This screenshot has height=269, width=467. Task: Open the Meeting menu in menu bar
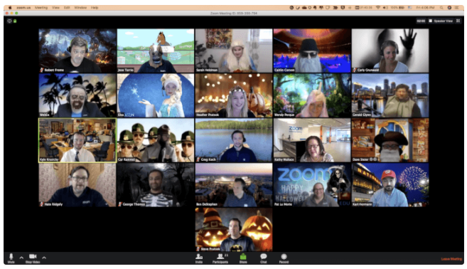[41, 7]
